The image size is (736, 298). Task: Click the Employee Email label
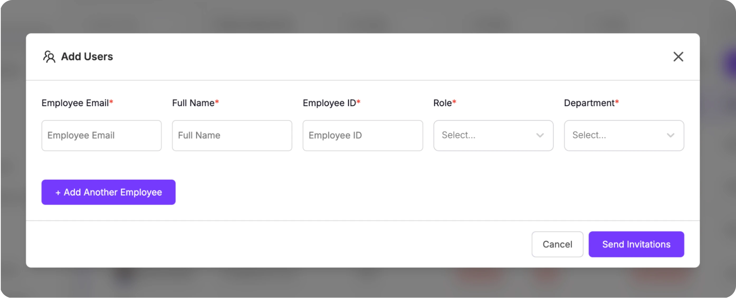pyautogui.click(x=78, y=103)
